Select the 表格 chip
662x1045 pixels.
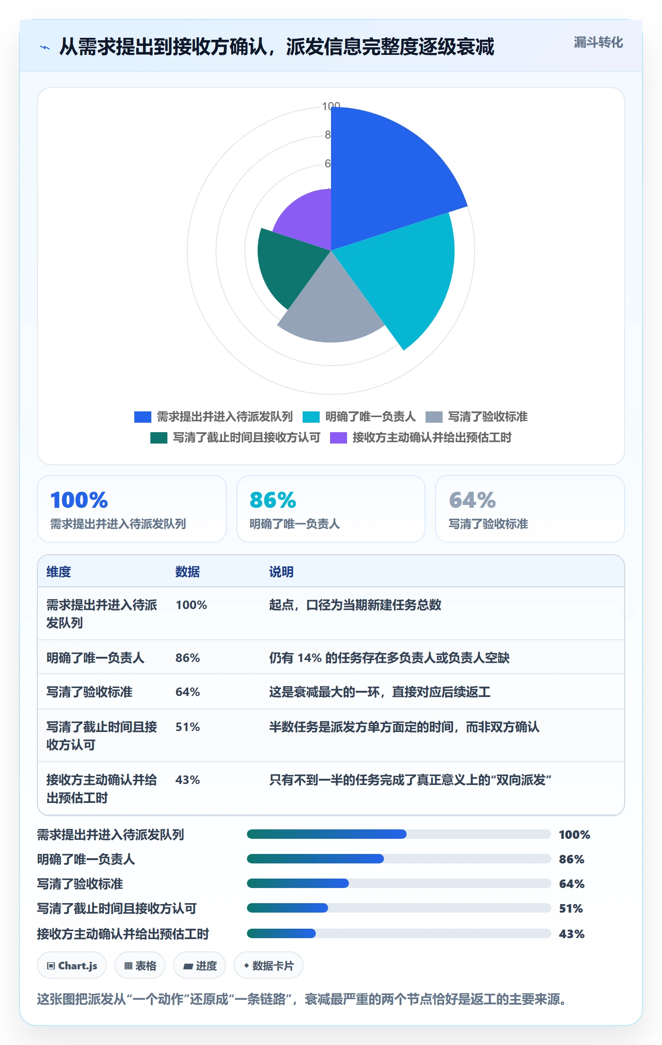pos(140,966)
